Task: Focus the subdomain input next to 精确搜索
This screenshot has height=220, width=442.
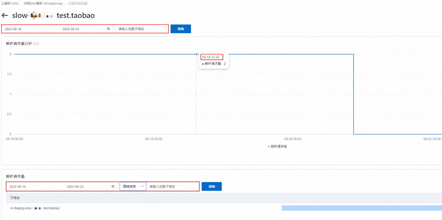Action: click(173, 187)
